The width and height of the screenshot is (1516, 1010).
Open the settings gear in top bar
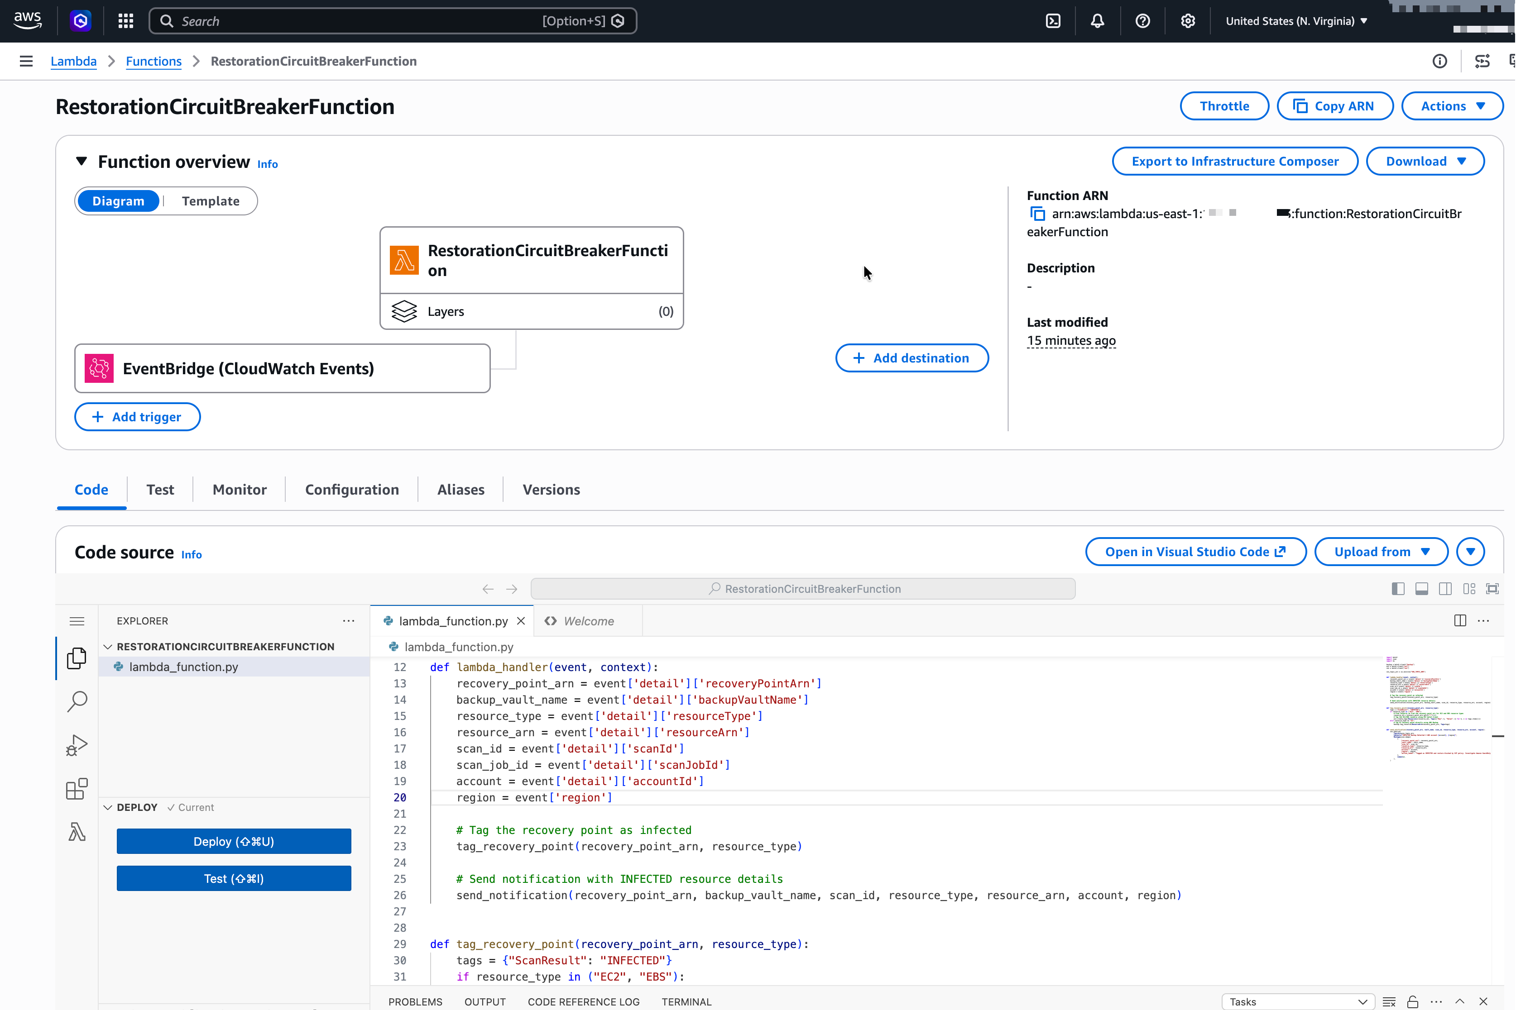coord(1188,21)
